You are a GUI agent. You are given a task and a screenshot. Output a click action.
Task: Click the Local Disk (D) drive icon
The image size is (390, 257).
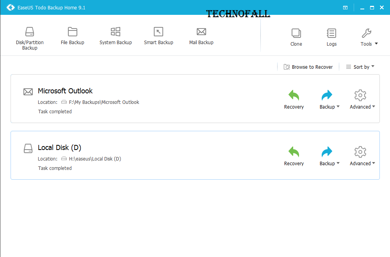(28, 148)
